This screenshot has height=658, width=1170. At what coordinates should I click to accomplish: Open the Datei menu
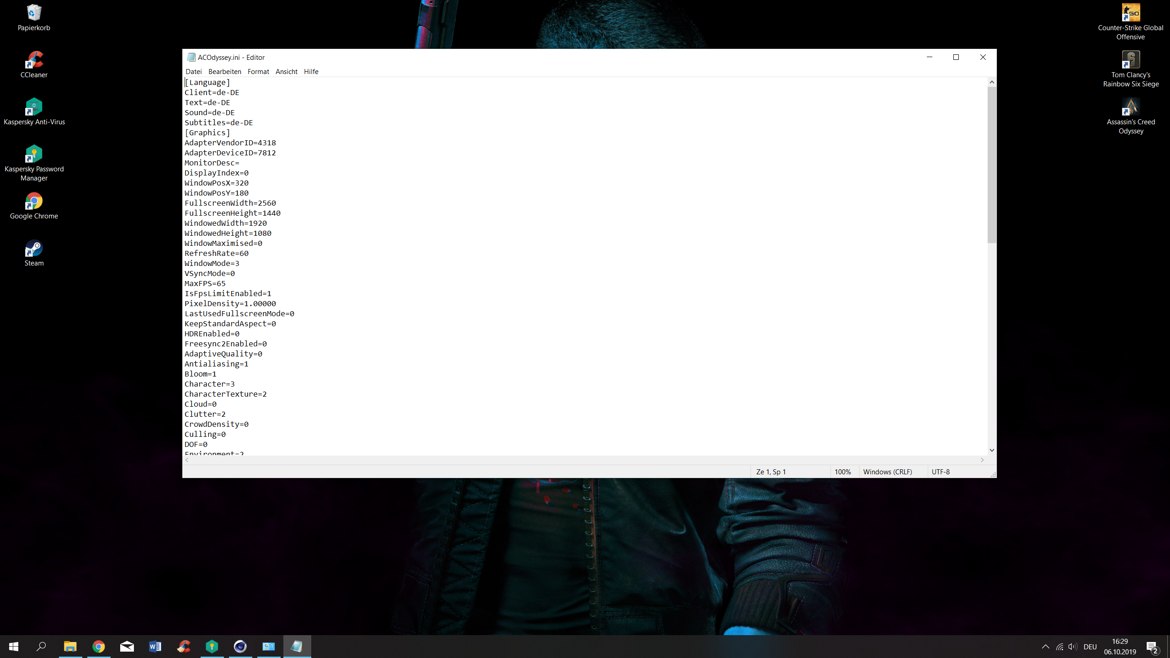pos(193,72)
